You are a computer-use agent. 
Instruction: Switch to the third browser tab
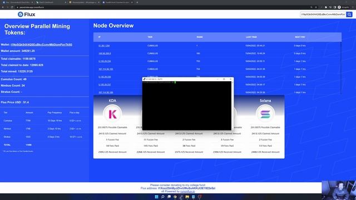point(84,2)
